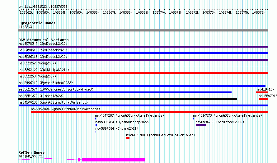Click the 108372k ruler tick label
This screenshot has width=277, height=163.
click(x=192, y=12)
